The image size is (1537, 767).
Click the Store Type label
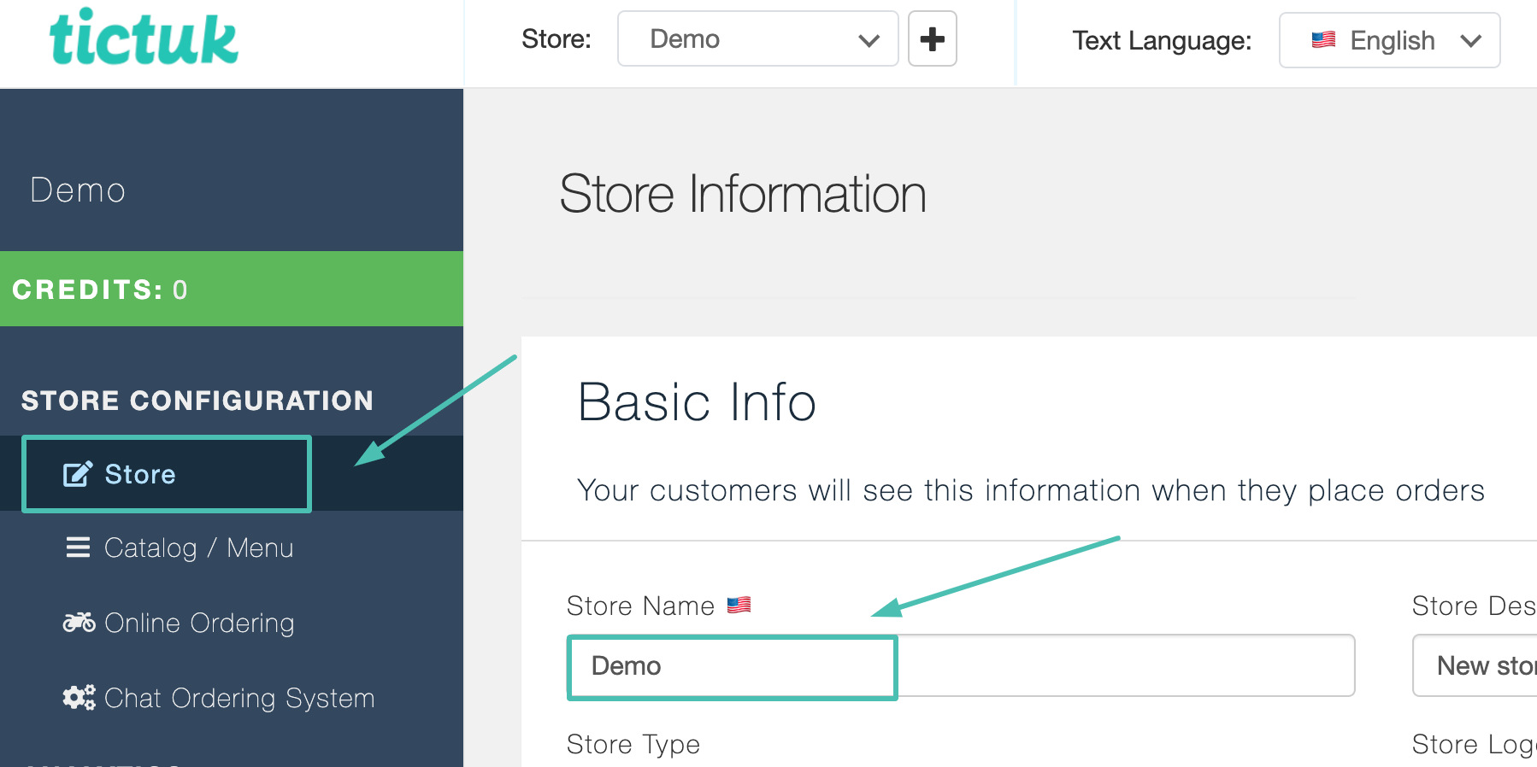pyautogui.click(x=633, y=745)
